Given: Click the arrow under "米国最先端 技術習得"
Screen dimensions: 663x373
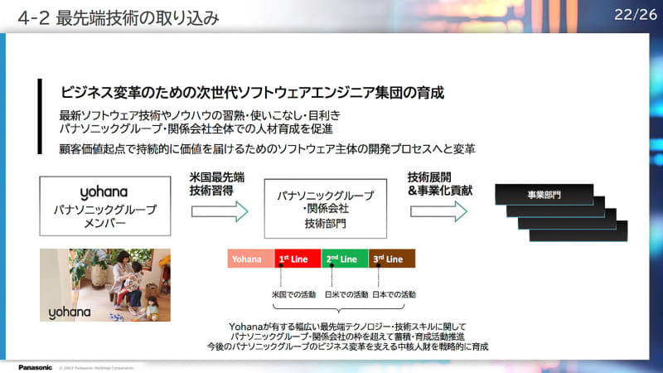Looking at the screenshot, I should pyautogui.click(x=220, y=211).
